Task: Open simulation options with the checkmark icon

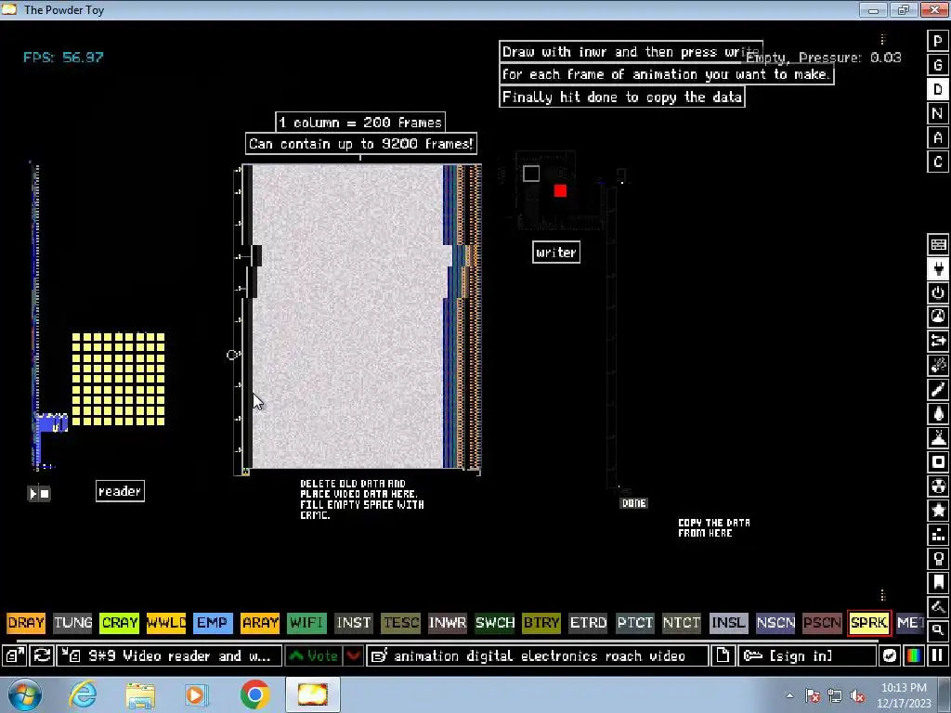Action: (x=889, y=655)
